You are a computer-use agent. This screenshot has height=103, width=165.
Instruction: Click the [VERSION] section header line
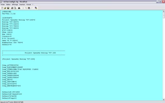pyautogui.click(x=7, y=12)
